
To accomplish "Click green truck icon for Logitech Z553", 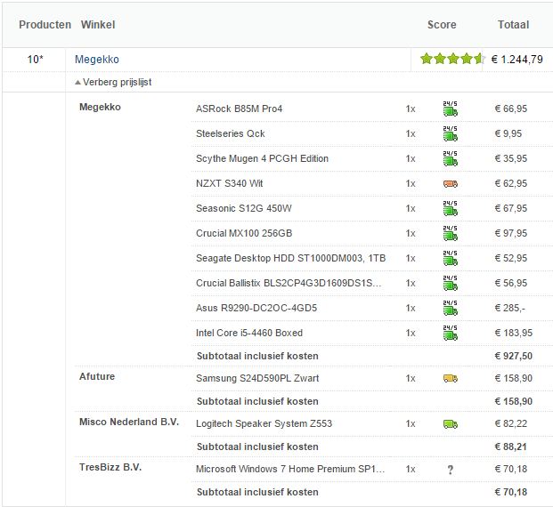I will coord(451,424).
